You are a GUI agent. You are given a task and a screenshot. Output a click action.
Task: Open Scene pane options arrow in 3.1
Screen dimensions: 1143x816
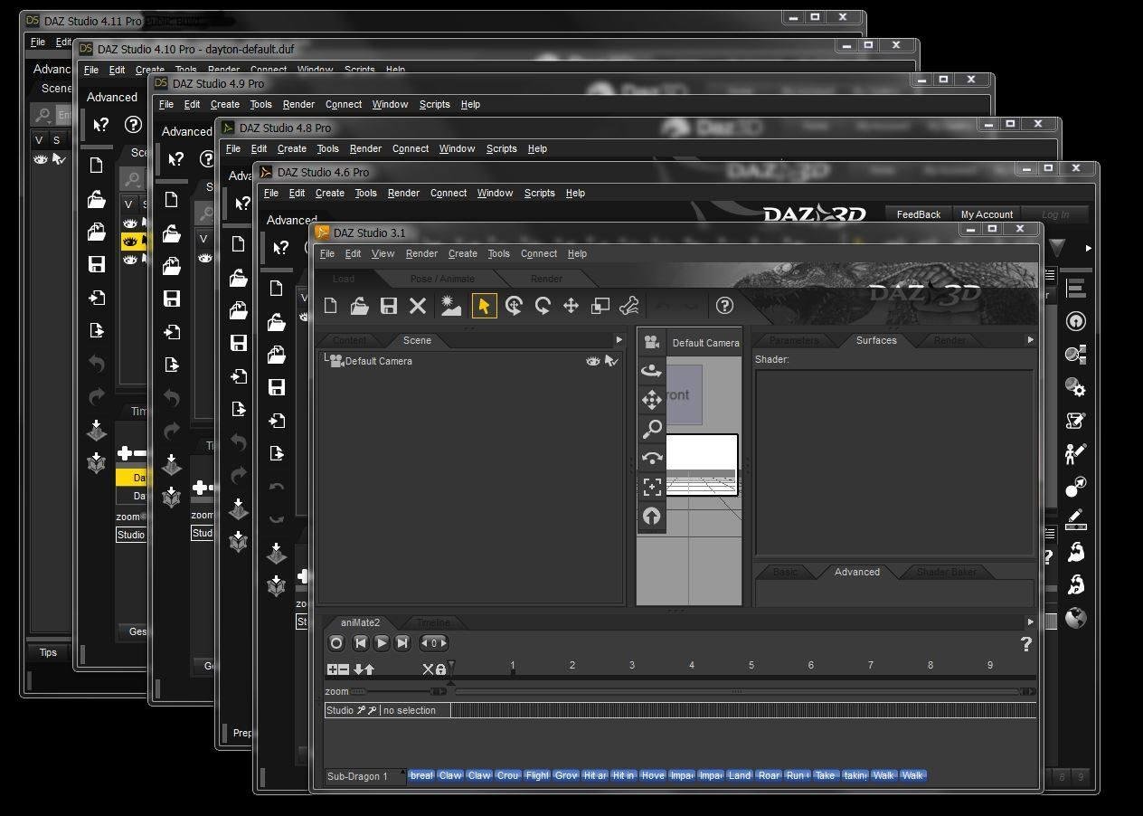pyautogui.click(x=619, y=340)
